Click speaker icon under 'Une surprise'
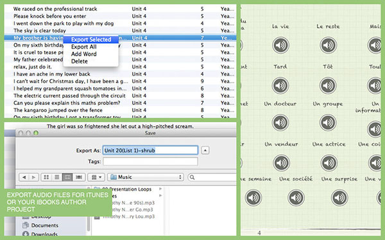 click(339, 197)
